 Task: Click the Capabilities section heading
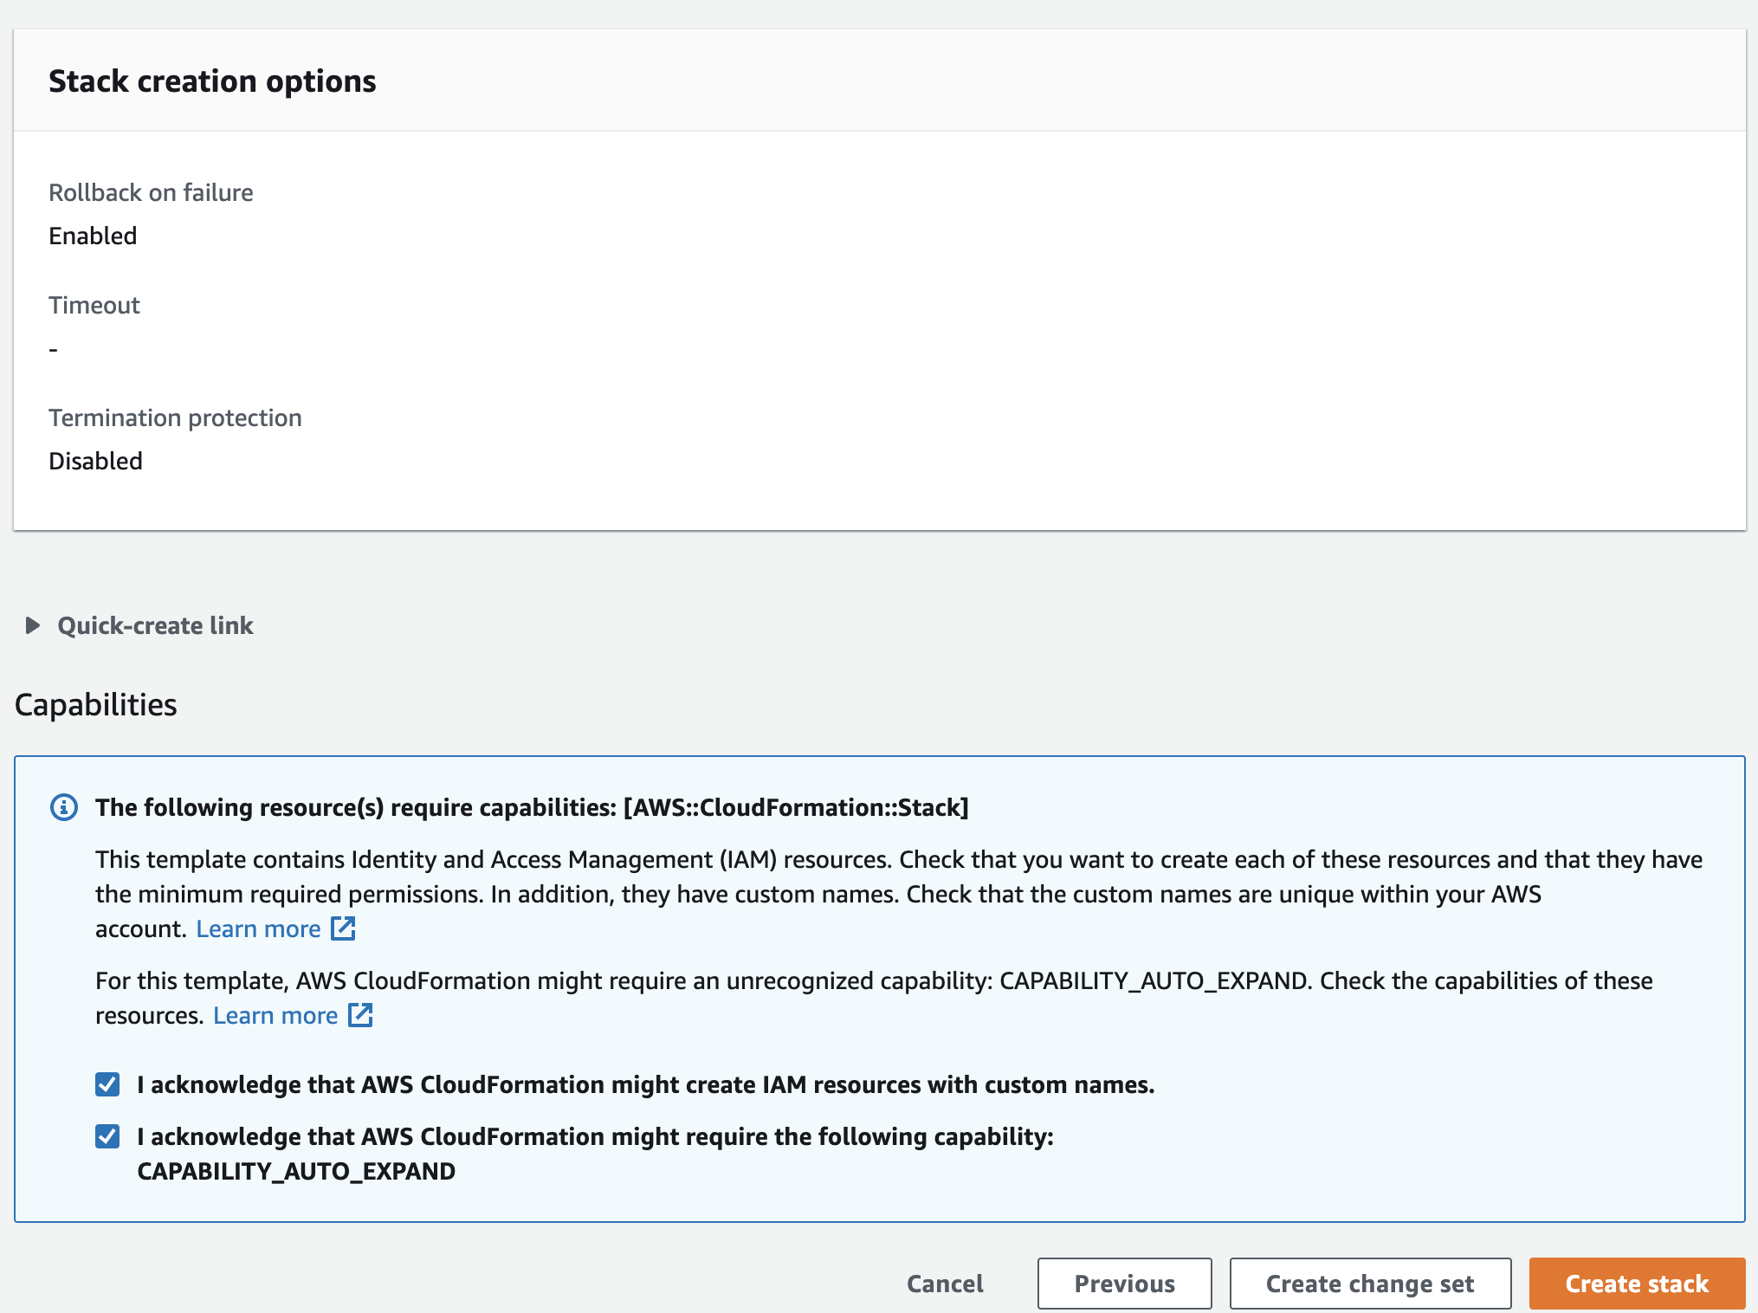95,705
